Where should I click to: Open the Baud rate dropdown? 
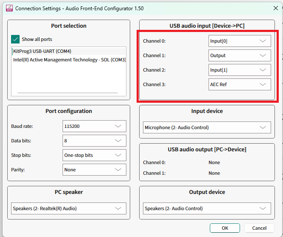click(94, 127)
